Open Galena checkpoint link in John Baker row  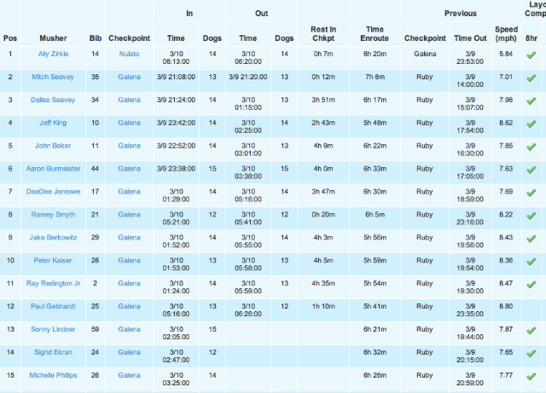(129, 146)
